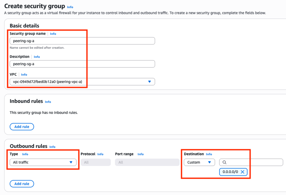This screenshot has height=195, width=286.
Task: Open Info link next to VPC label
Action: (x=24, y=74)
